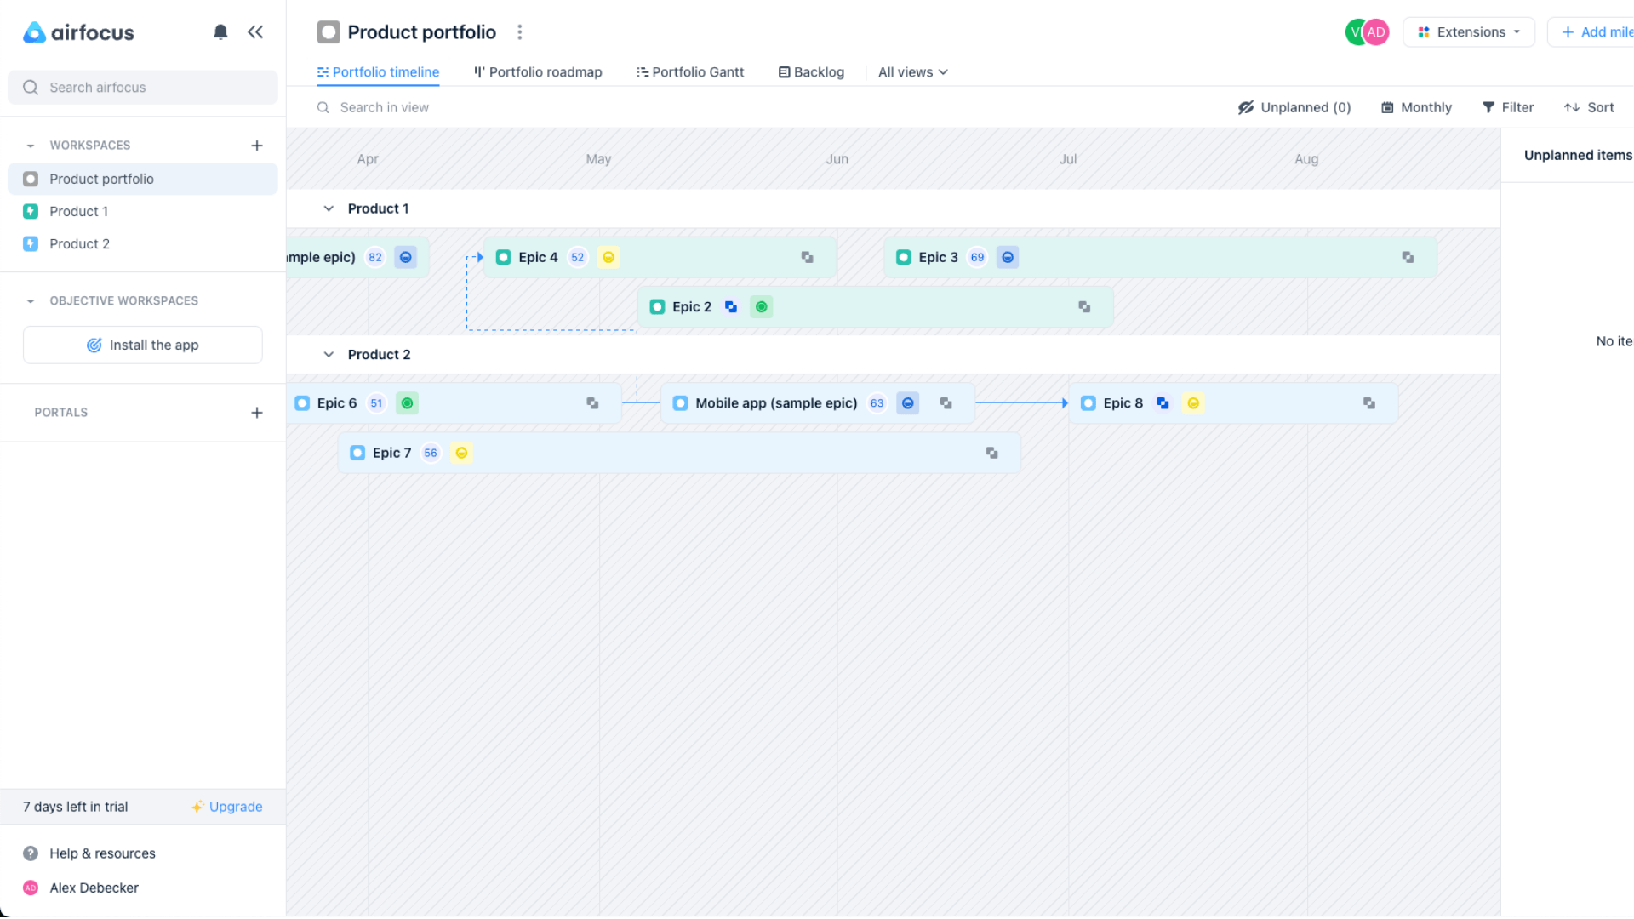Click the Search airfocus field
The height and width of the screenshot is (919, 1634).
pyautogui.click(x=143, y=88)
